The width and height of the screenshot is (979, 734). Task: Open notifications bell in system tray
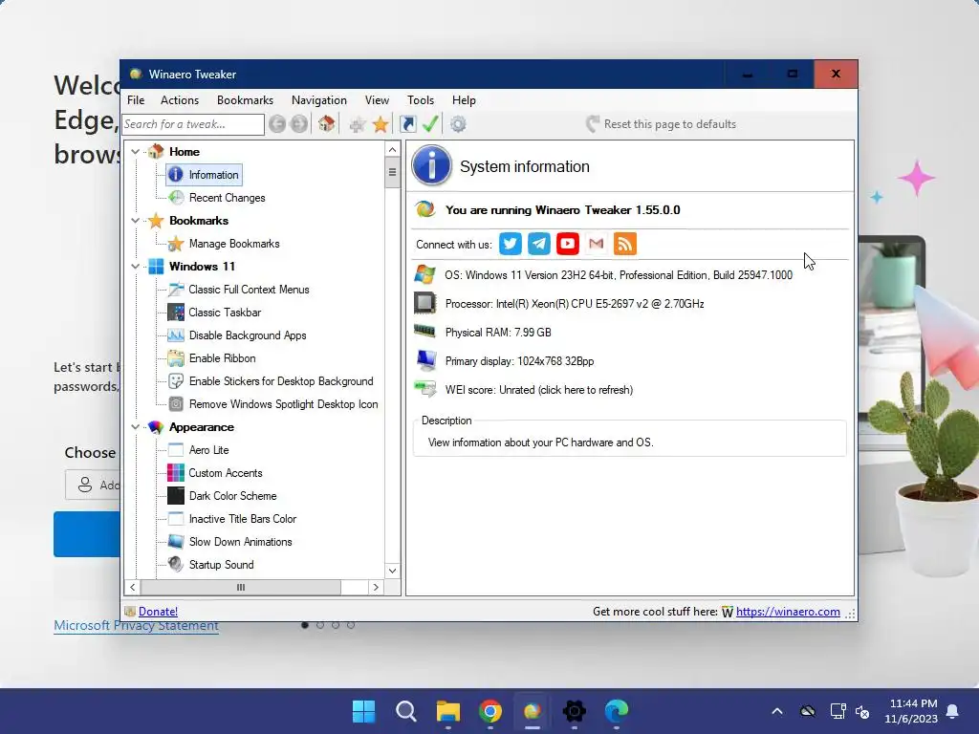pos(953,711)
